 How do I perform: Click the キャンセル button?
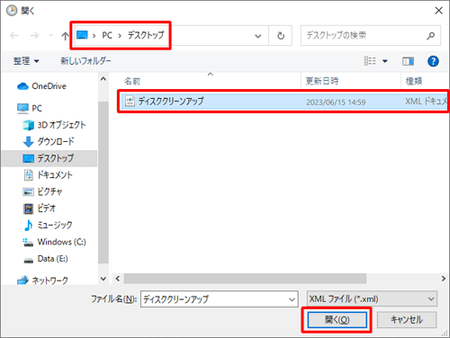click(x=407, y=320)
